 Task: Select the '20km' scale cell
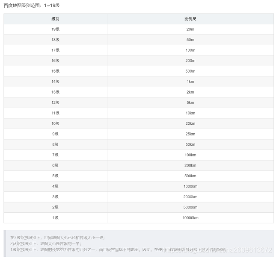(190, 123)
